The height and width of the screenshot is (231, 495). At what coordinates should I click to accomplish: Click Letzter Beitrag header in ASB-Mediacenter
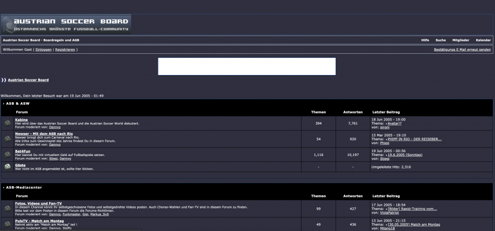coord(386,196)
